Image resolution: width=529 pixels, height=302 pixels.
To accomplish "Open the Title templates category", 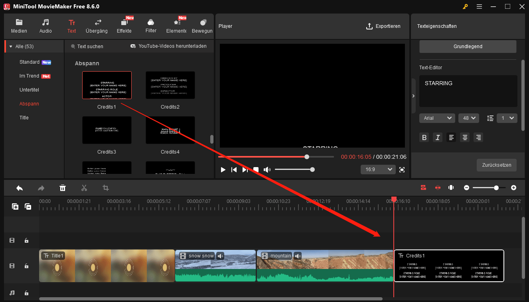I will point(24,117).
